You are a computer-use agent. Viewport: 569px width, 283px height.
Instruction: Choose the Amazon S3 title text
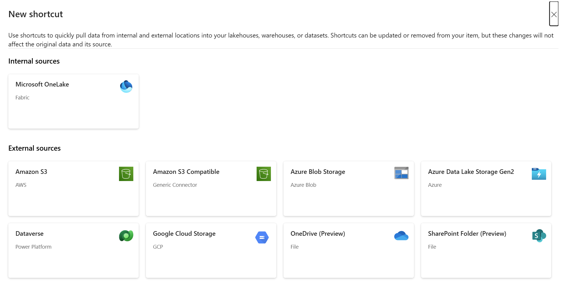pyautogui.click(x=31, y=172)
